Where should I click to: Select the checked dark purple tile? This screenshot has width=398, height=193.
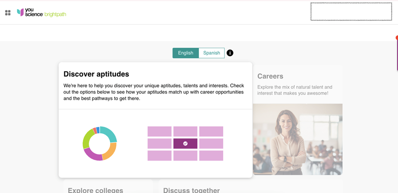point(185,144)
